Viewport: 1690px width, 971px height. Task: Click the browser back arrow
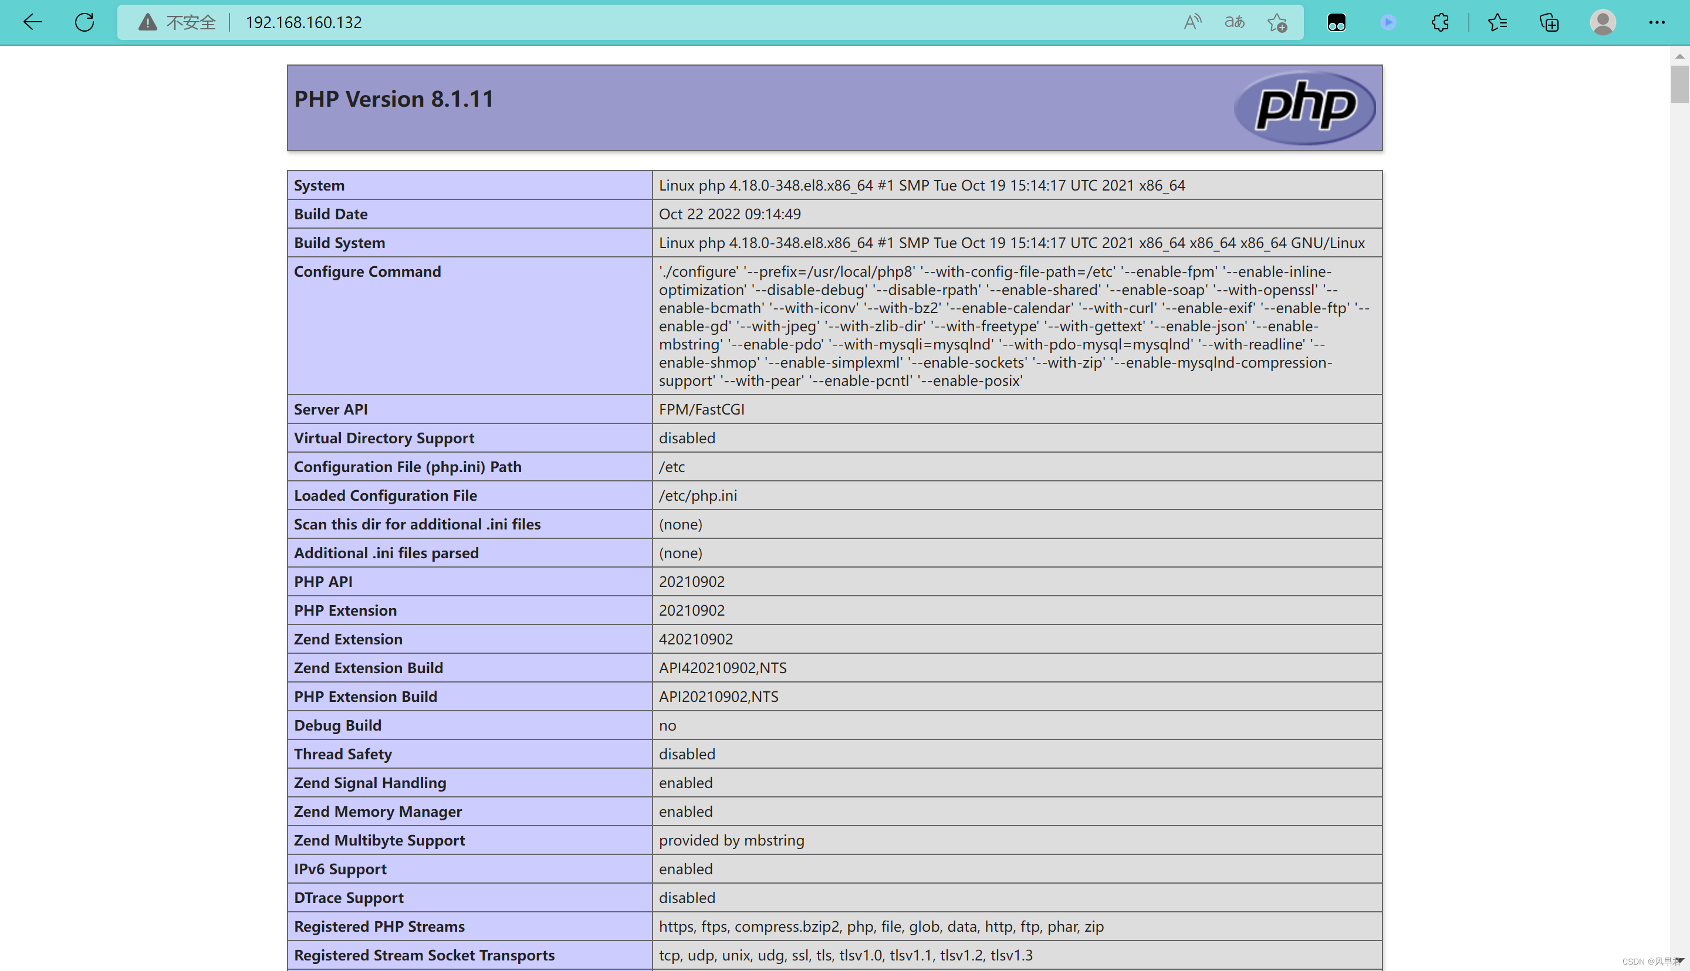click(x=32, y=22)
